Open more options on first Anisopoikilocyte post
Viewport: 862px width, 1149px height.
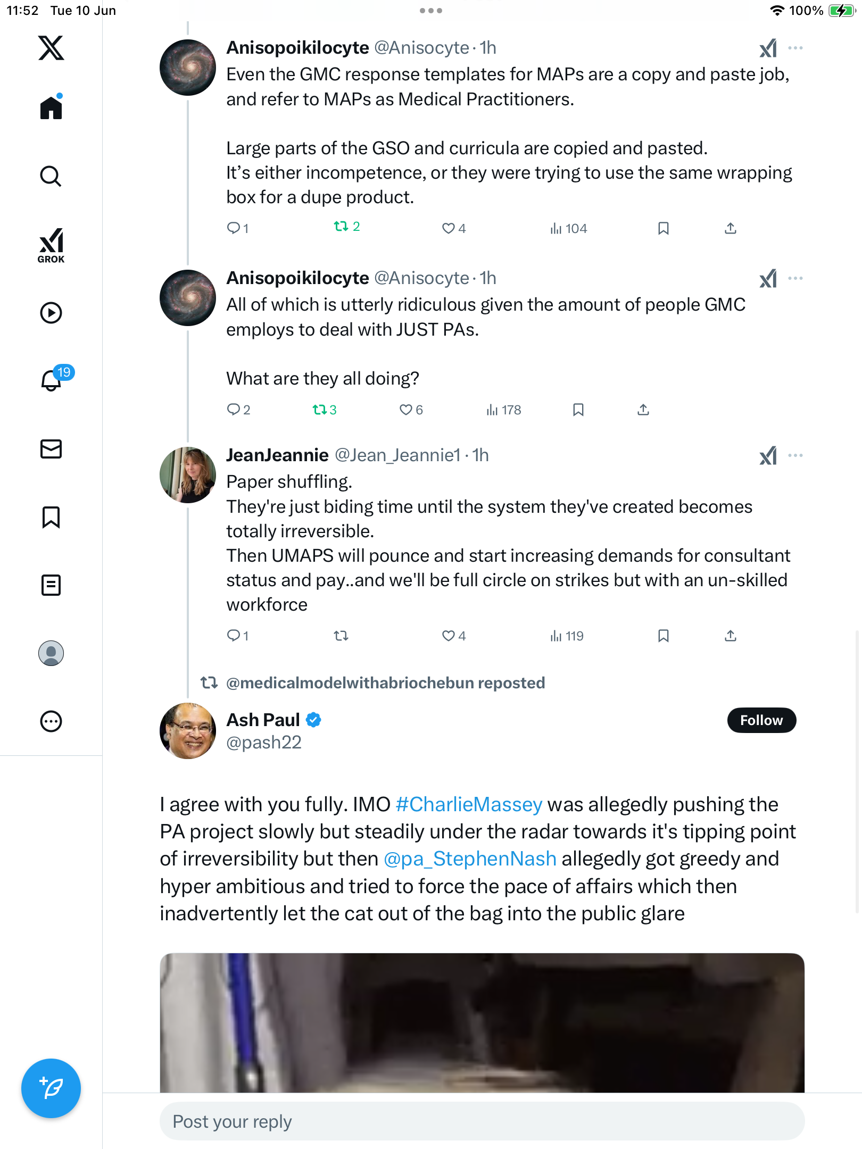(795, 48)
